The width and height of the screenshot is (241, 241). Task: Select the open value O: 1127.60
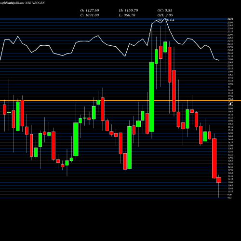pos(90,10)
